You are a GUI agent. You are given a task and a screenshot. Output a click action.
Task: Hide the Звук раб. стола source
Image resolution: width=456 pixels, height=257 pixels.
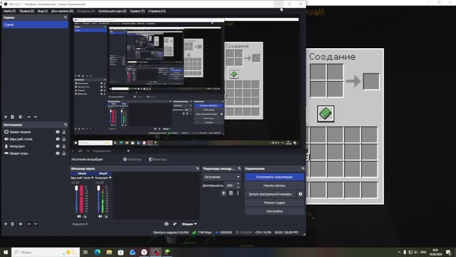pos(58,139)
